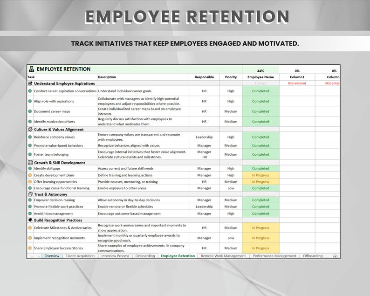Open the Remote Work Management sheet tab
This screenshot has width=370, height=296.
(x=223, y=256)
